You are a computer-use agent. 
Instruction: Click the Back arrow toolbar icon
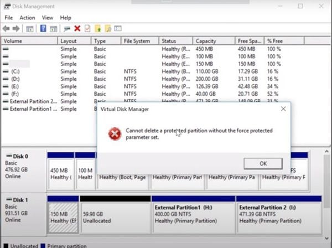6,28
